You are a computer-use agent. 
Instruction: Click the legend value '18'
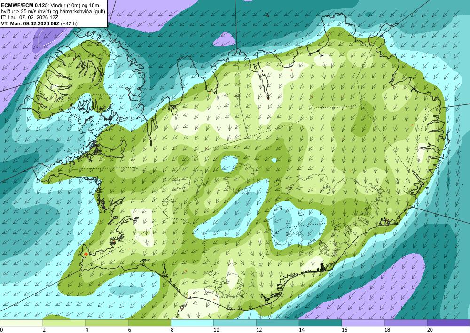387,330
